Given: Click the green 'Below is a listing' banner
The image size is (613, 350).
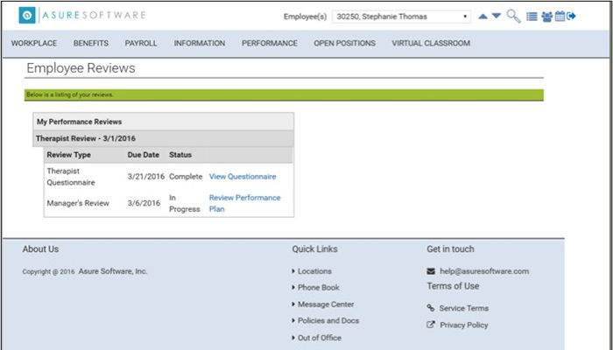Looking at the screenshot, I should pyautogui.click(x=284, y=94).
